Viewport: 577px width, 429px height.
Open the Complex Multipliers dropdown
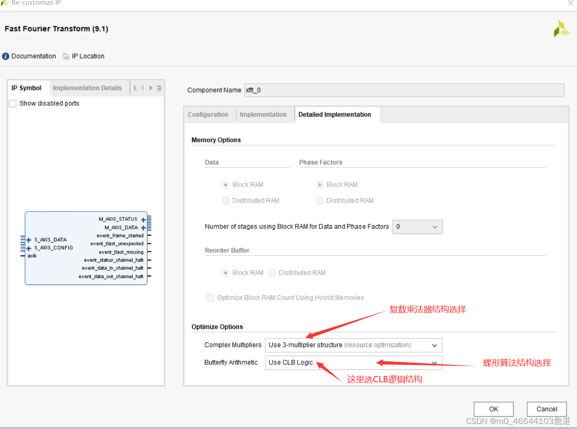[x=353, y=345]
